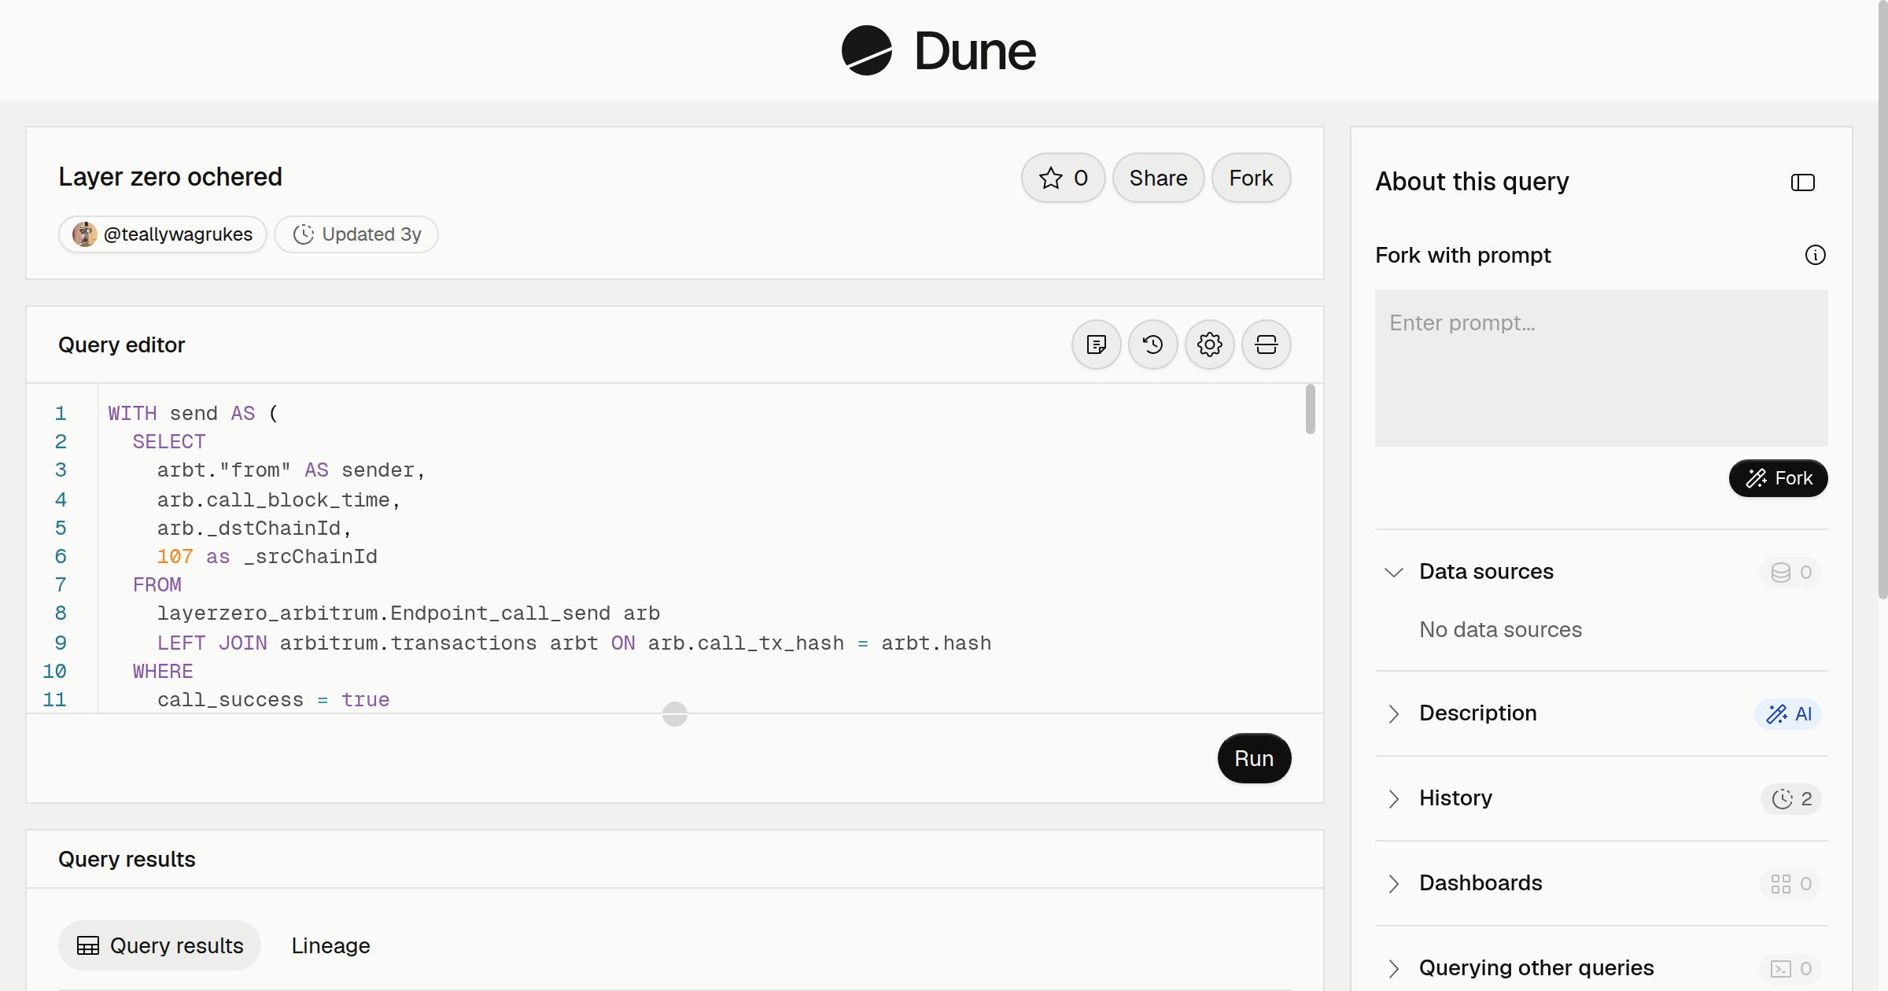Viewport: 1888px width, 991px height.
Task: Open the query notes icon in the editor toolbar
Action: point(1096,344)
